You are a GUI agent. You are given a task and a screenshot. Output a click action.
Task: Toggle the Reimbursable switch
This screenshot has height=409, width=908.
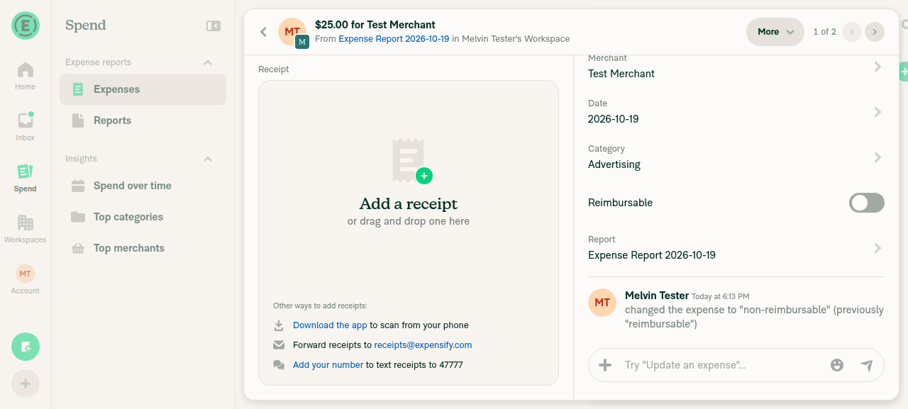[x=867, y=203]
